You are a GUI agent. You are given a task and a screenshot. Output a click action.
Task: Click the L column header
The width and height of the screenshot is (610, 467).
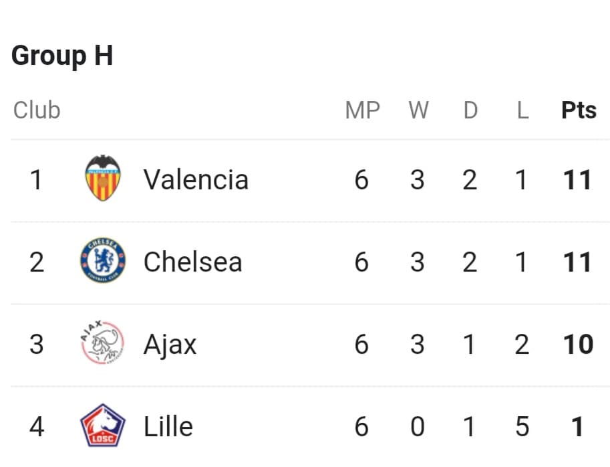click(522, 110)
